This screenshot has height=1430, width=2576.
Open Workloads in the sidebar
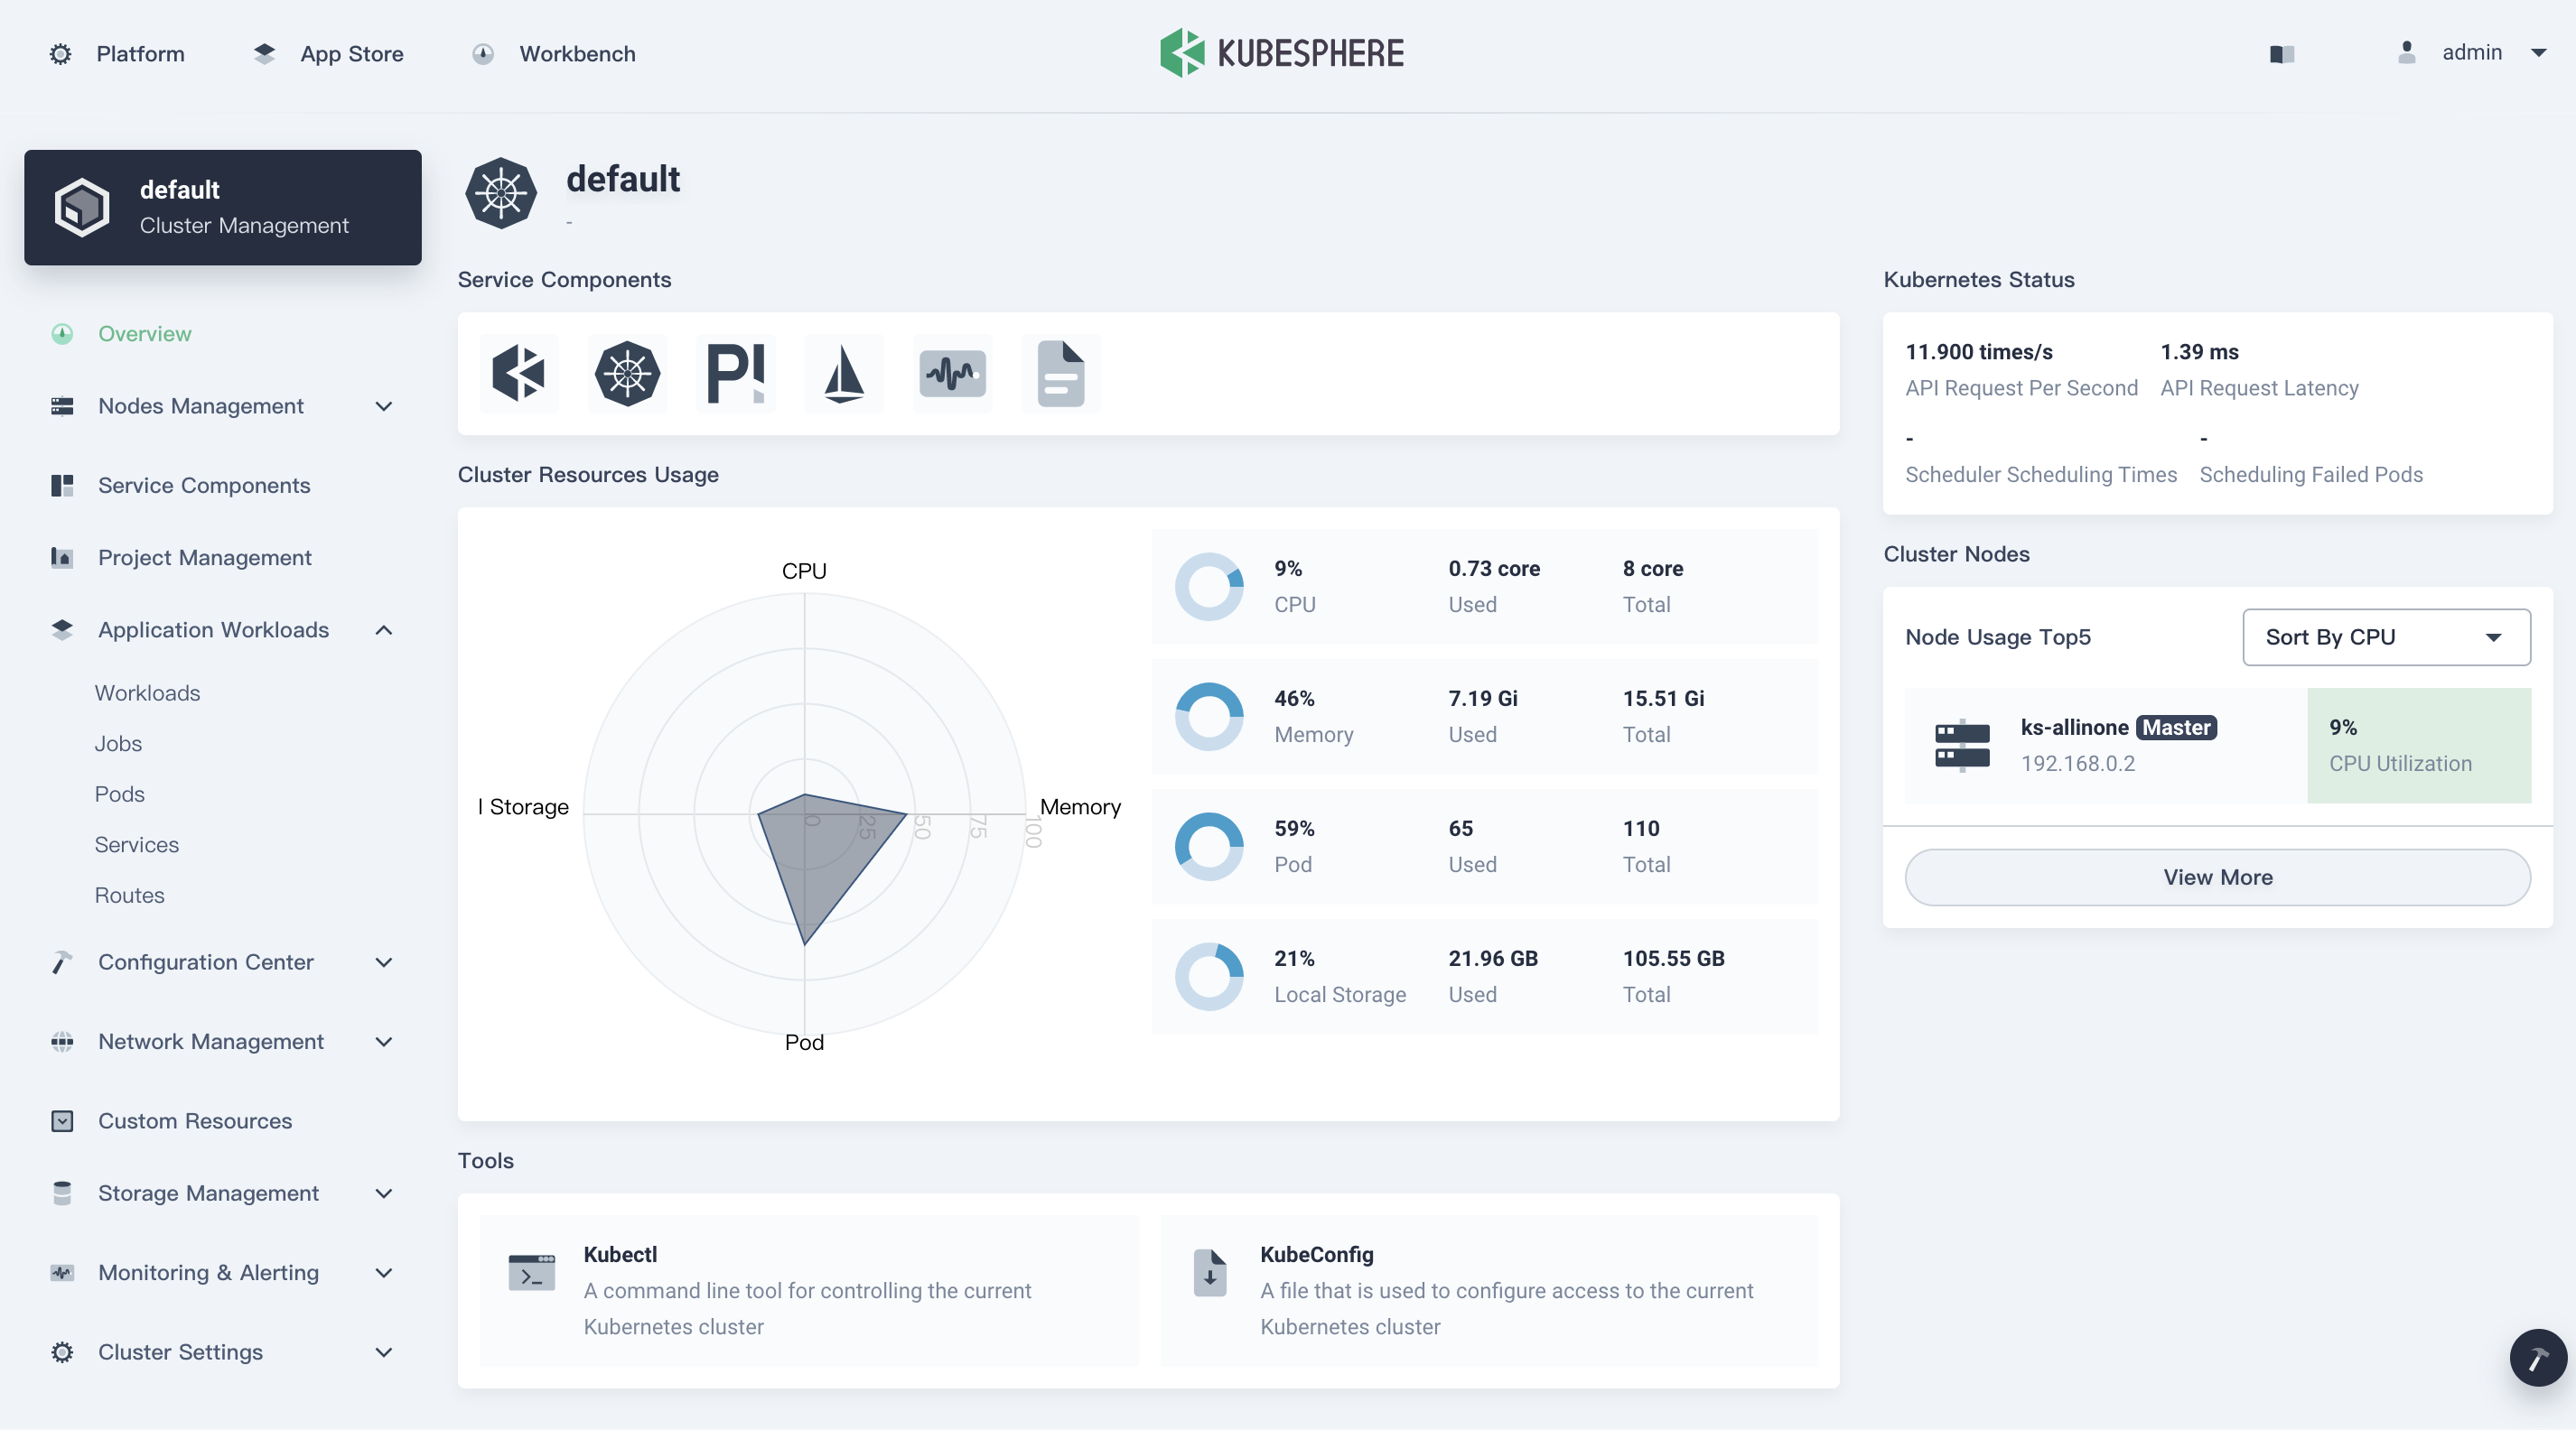click(147, 692)
